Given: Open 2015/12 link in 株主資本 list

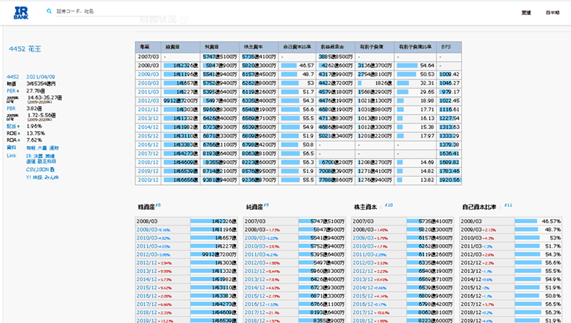Looking at the screenshot, I should 363,295.
